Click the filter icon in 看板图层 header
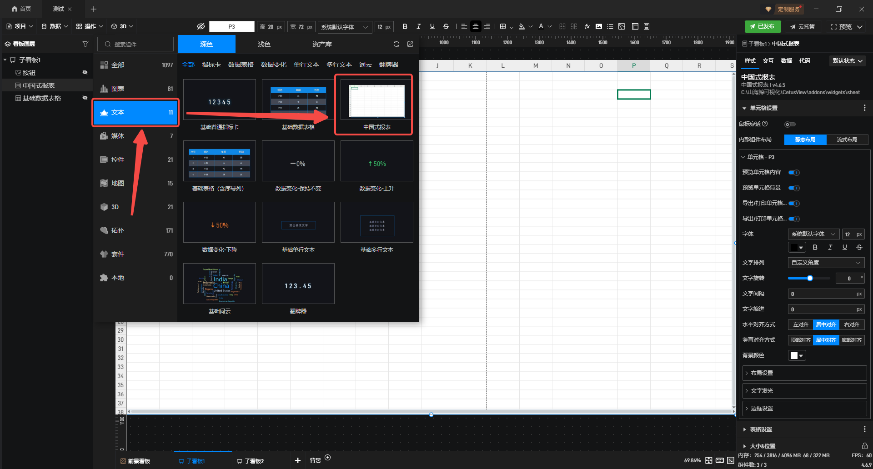The image size is (873, 469). [x=85, y=44]
